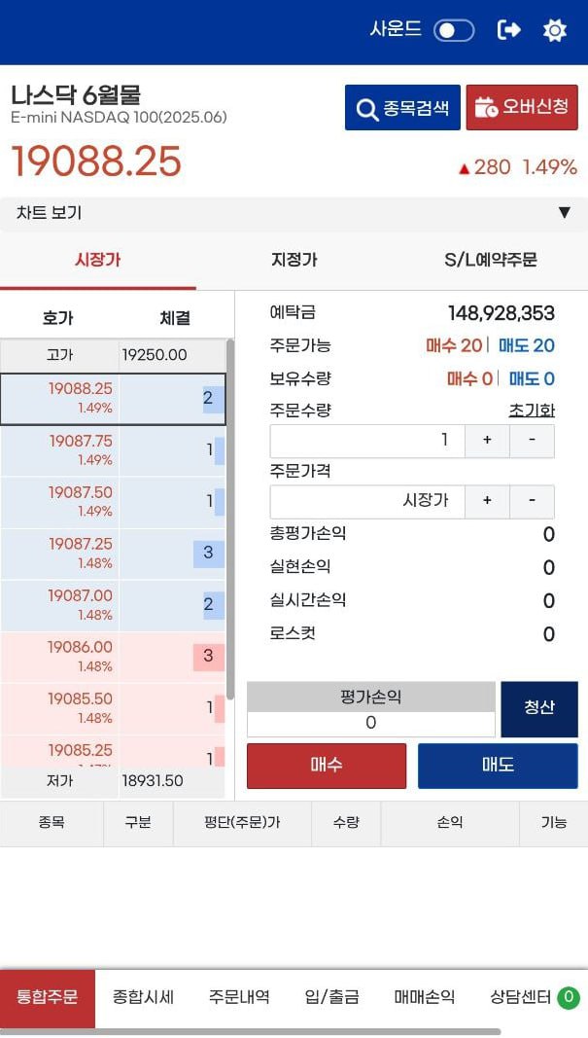Screen dimensions: 588x1038
Task: Expand the 차트 보기 chart panel
Action: [x=294, y=213]
